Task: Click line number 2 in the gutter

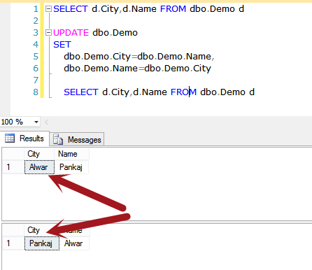Action: (36, 21)
